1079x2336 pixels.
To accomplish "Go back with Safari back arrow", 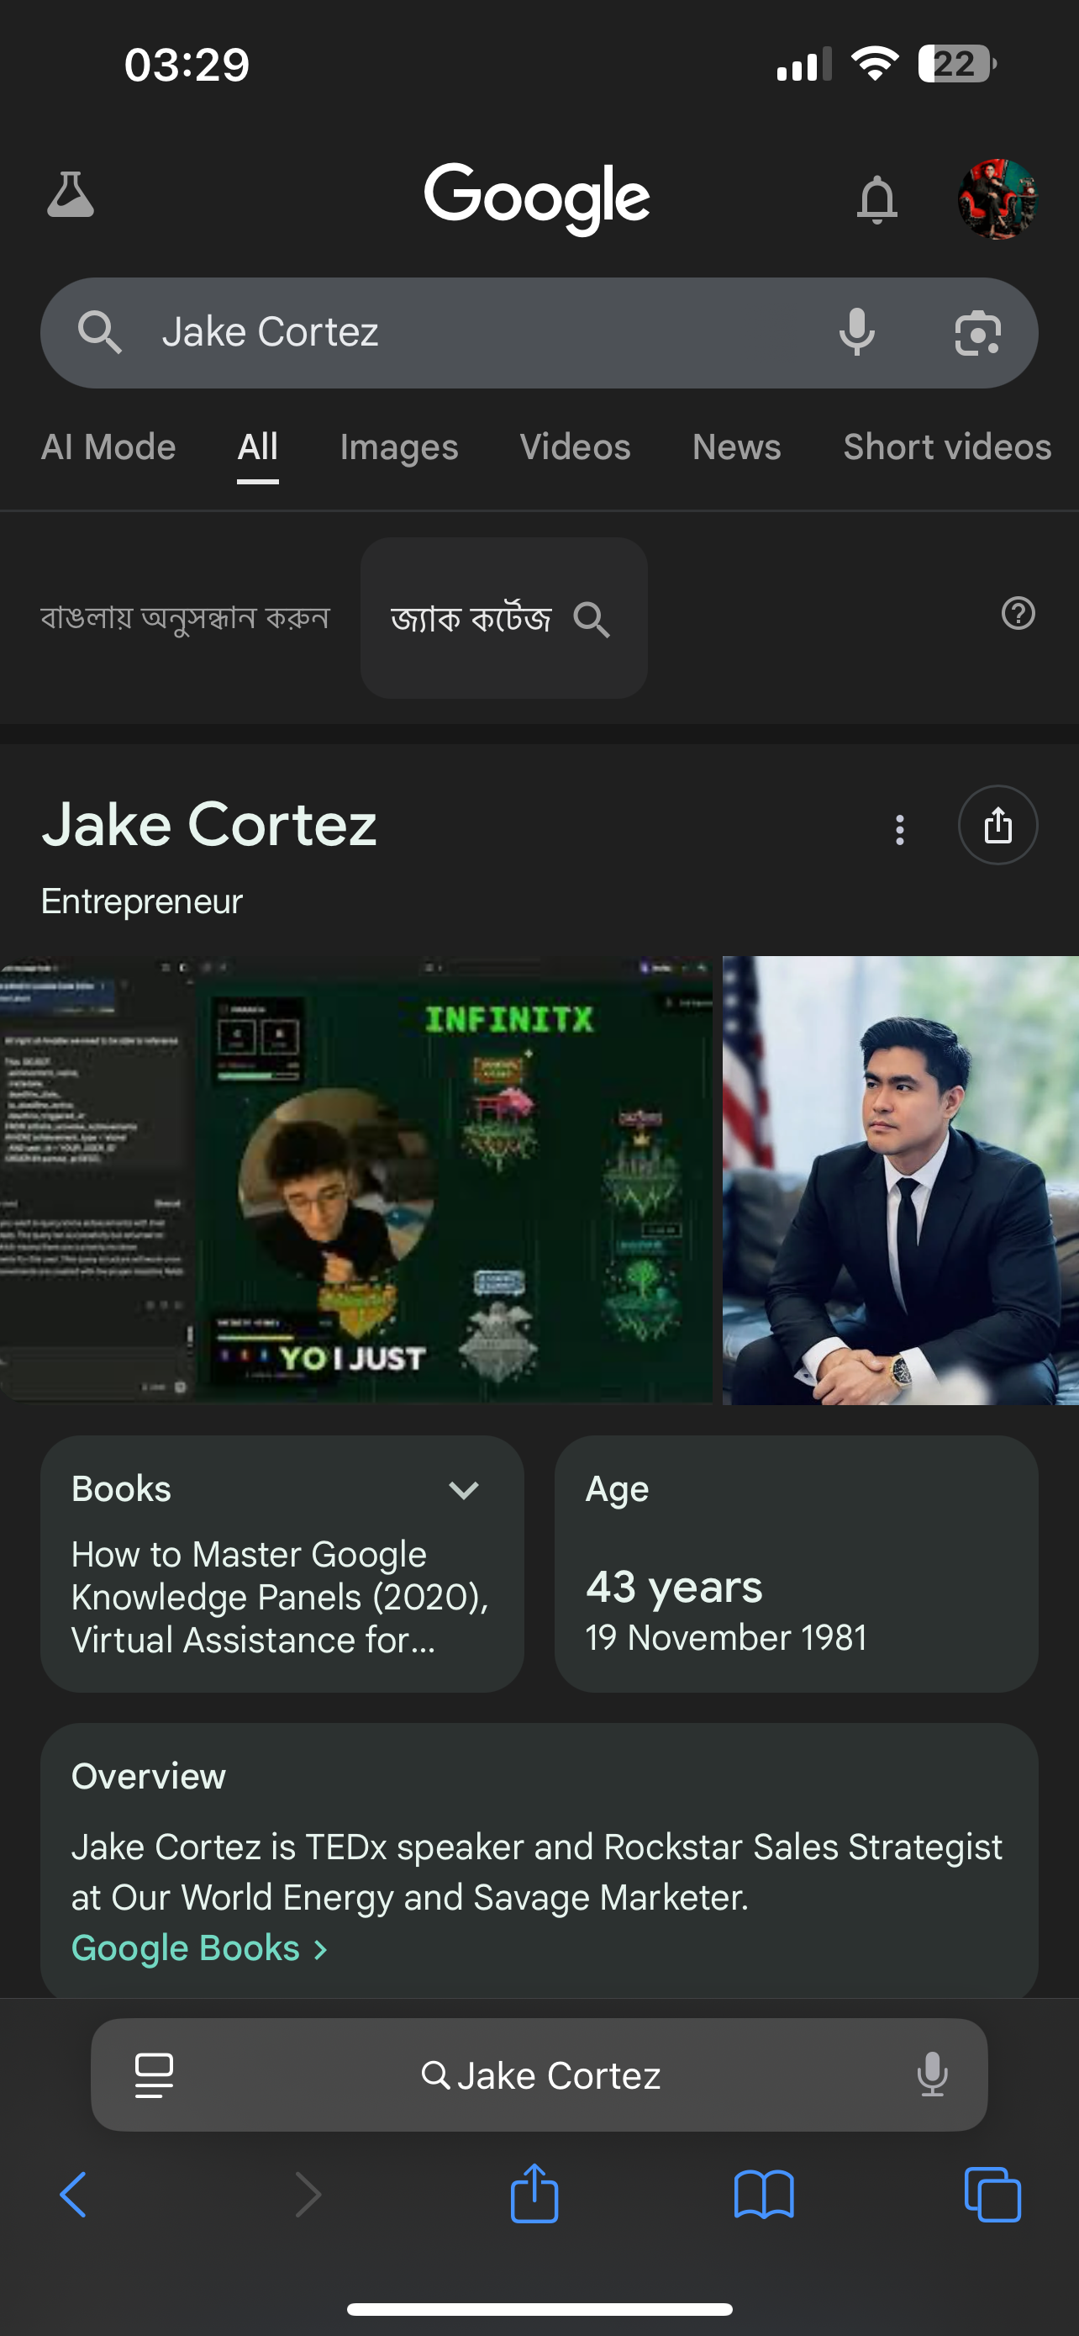I will pyautogui.click(x=73, y=2196).
